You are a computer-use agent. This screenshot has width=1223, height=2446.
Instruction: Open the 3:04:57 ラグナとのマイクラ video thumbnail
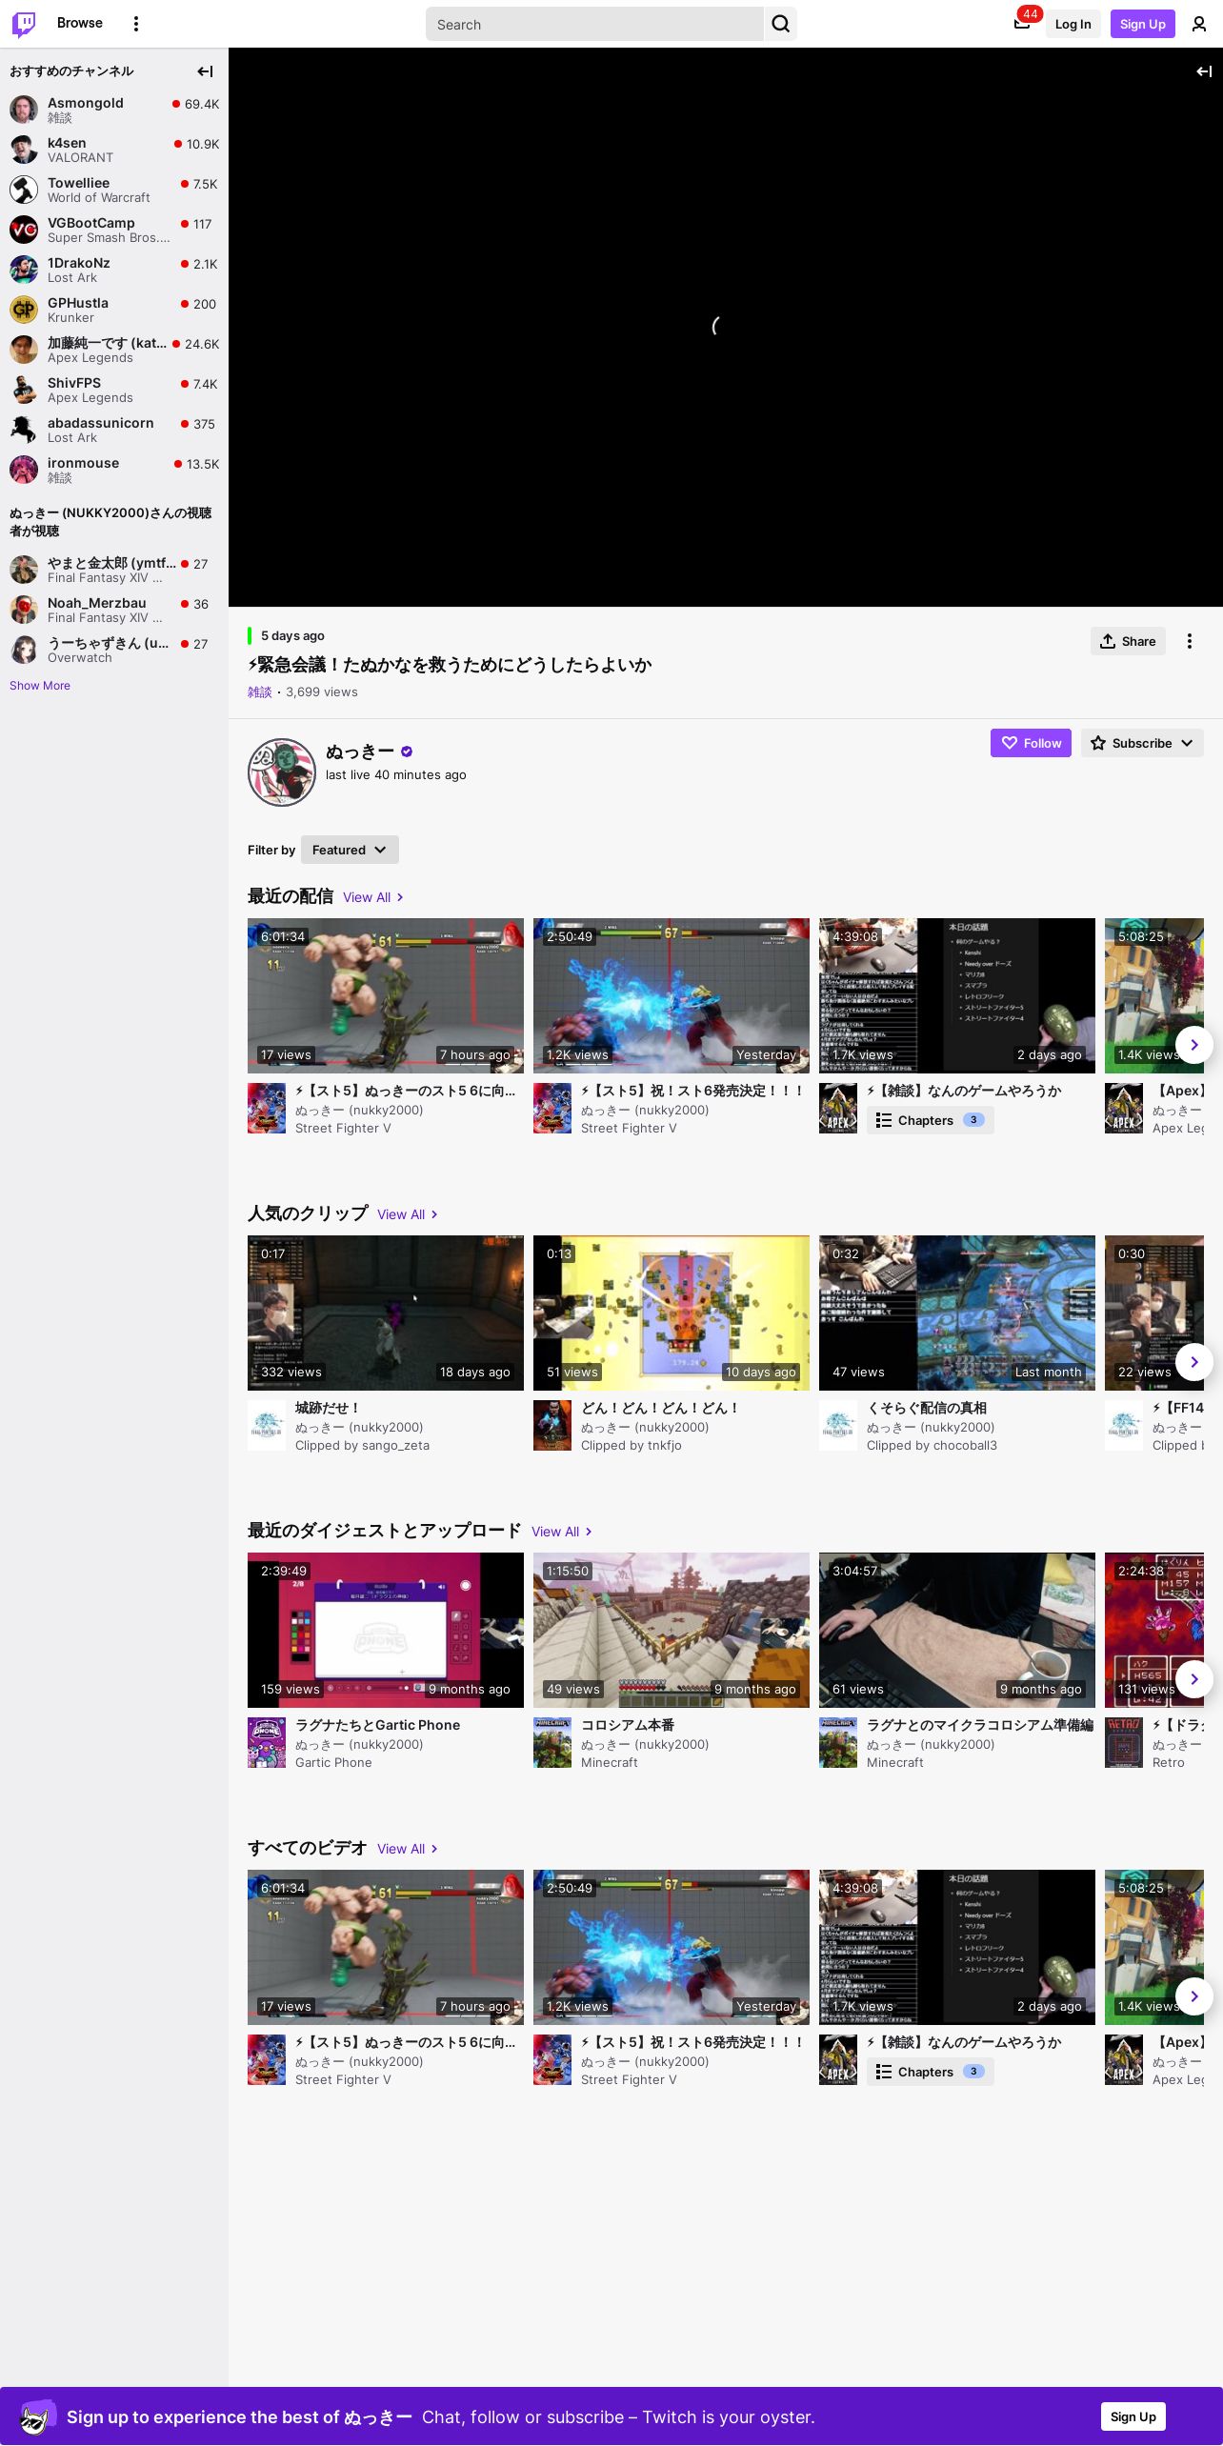click(x=957, y=1630)
